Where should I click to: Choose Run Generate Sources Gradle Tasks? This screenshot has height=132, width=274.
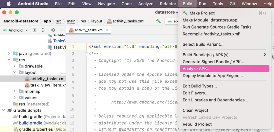pos(224,27)
